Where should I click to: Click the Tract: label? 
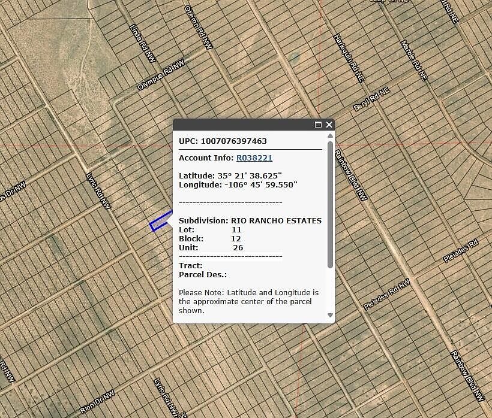pyautogui.click(x=190, y=265)
